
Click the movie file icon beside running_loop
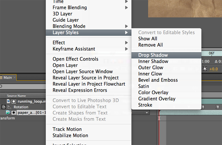click(x=9, y=101)
